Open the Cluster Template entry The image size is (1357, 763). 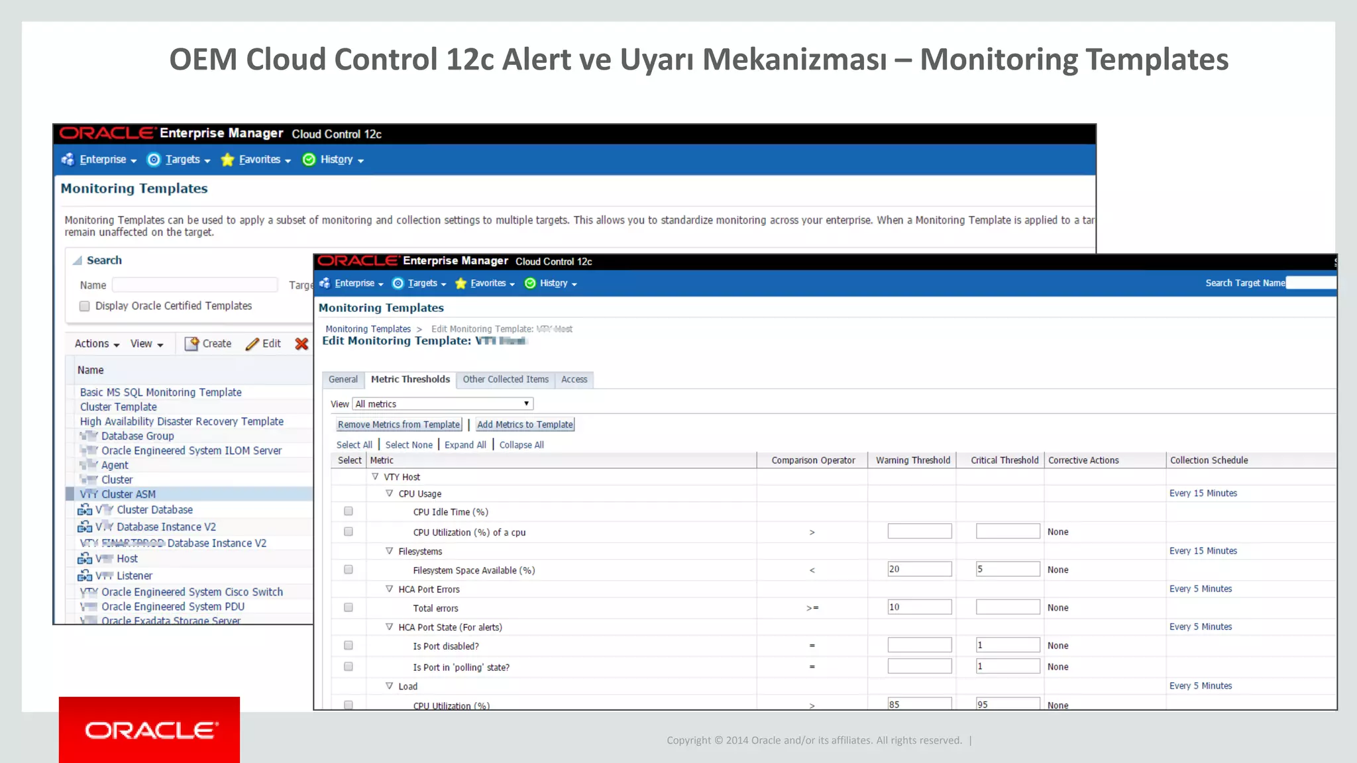[x=118, y=407]
